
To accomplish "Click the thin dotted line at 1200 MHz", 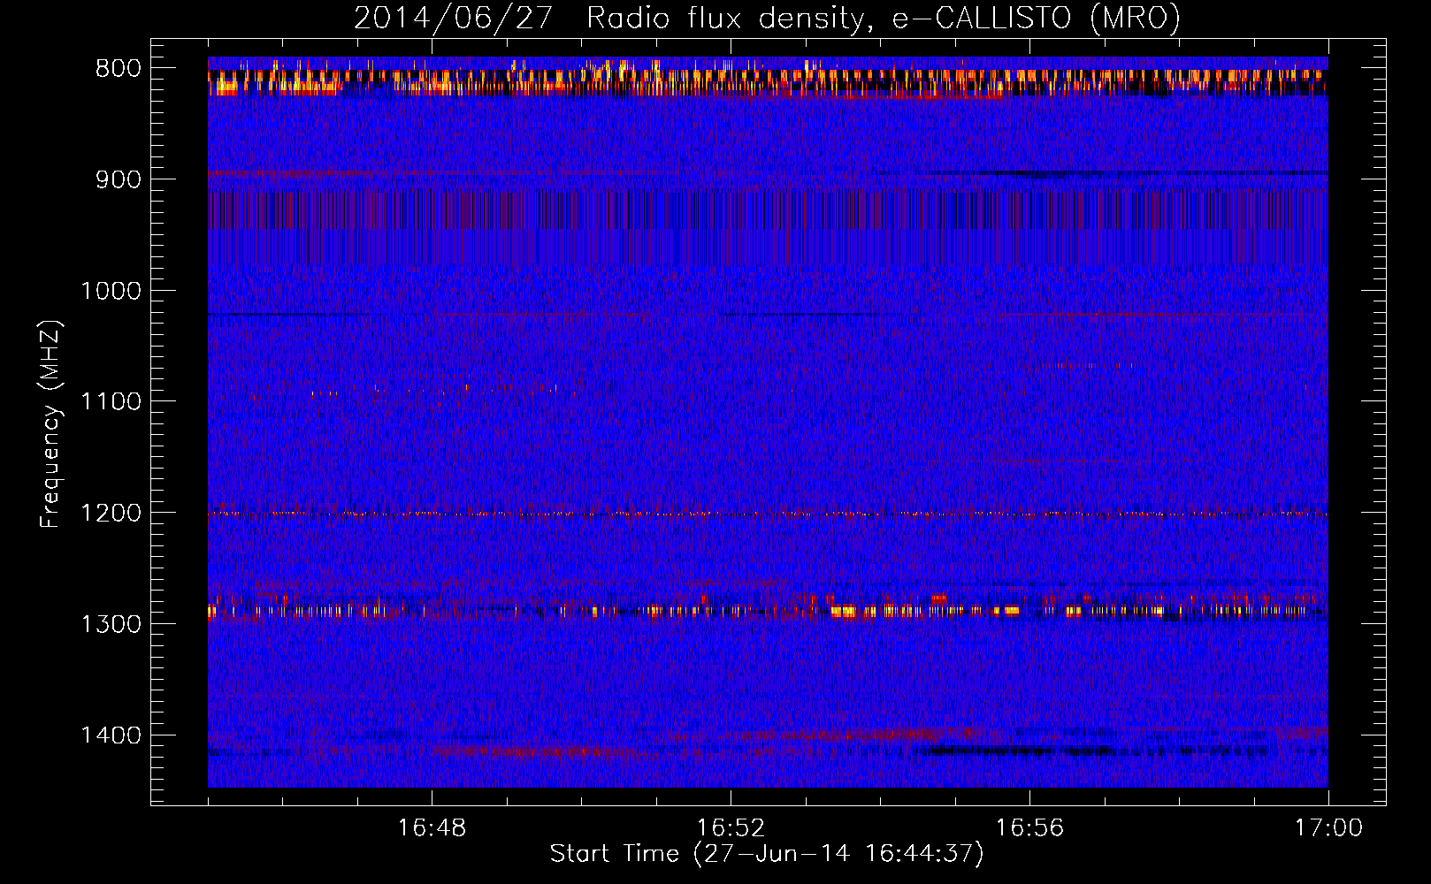I will coord(768,514).
